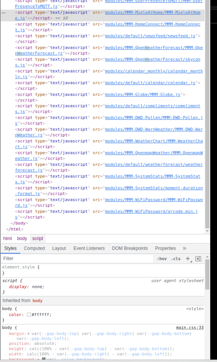The width and height of the screenshot is (217, 362).
Task: Toggle the computed styles sidebar pane icon
Action: (x=198, y=259)
